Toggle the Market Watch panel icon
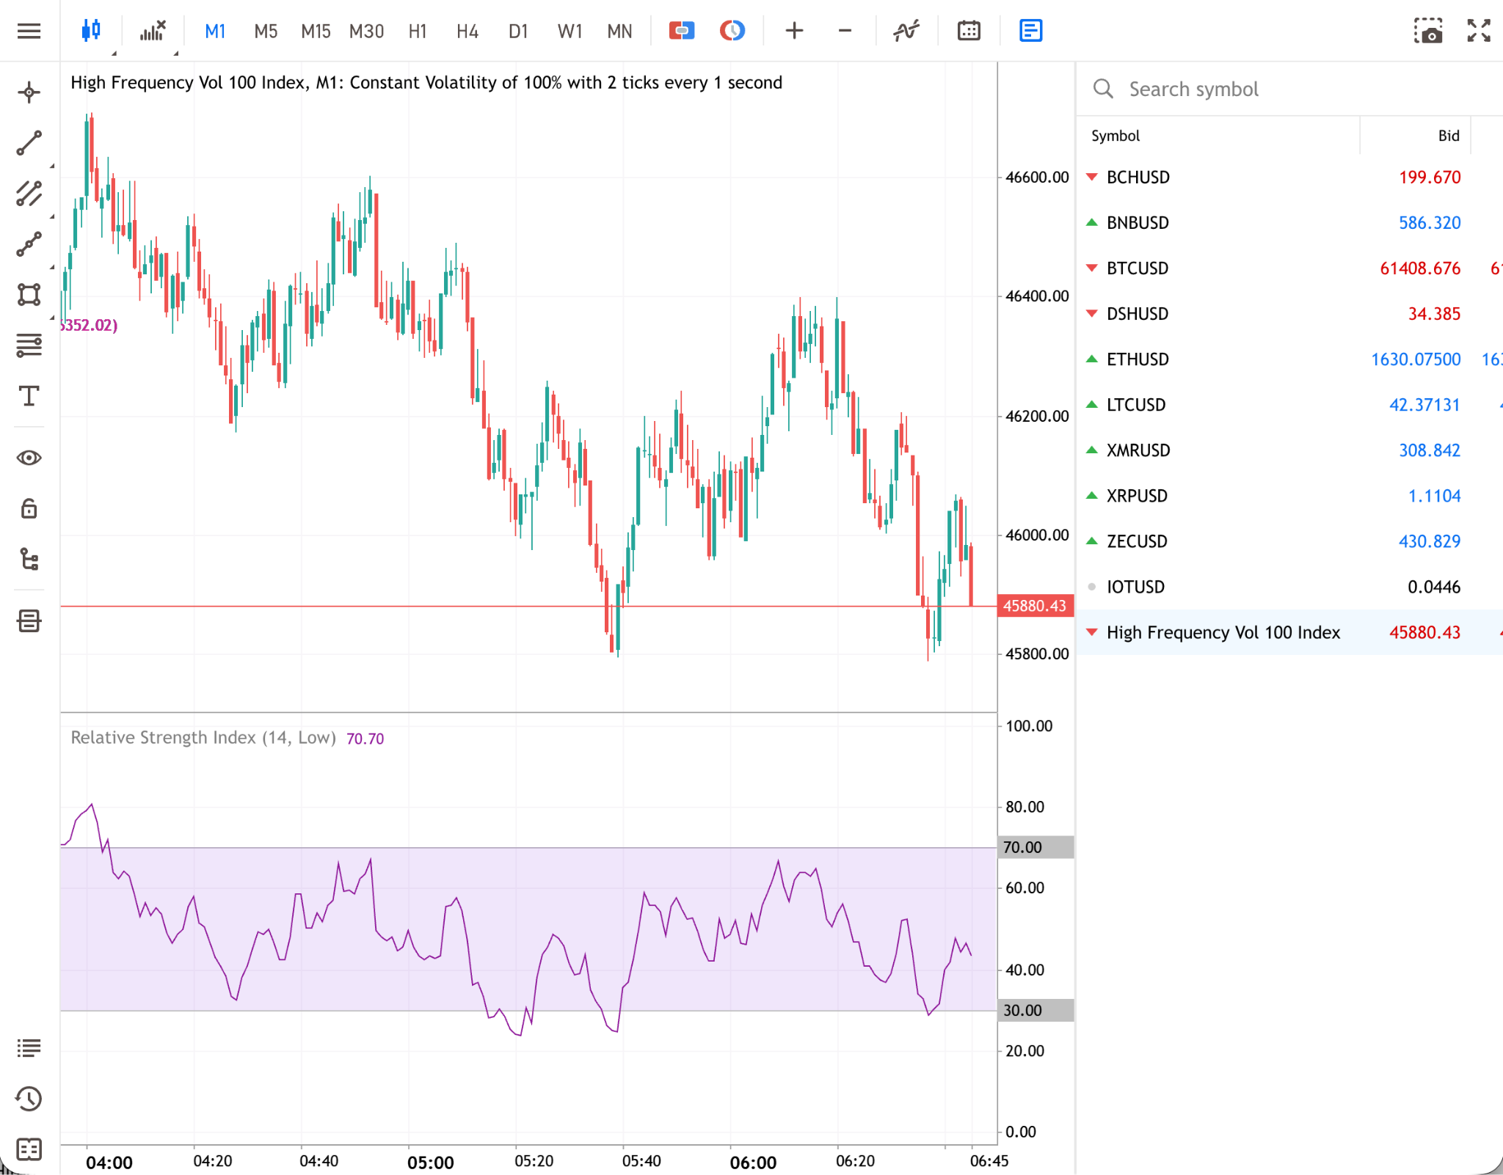This screenshot has height=1175, width=1503. coord(1030,31)
